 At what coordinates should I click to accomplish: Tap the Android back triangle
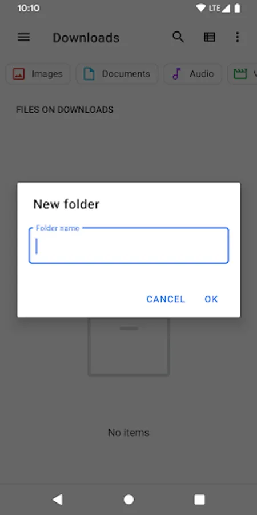58,500
